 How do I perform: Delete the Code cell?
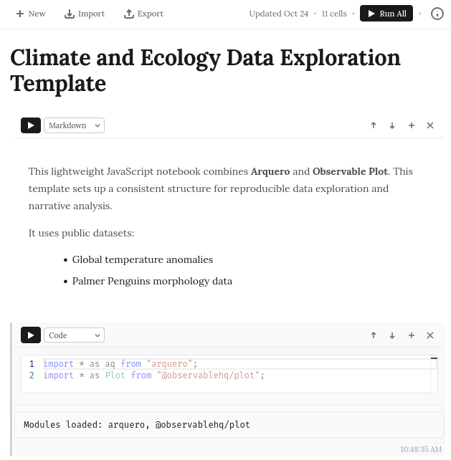pos(430,335)
